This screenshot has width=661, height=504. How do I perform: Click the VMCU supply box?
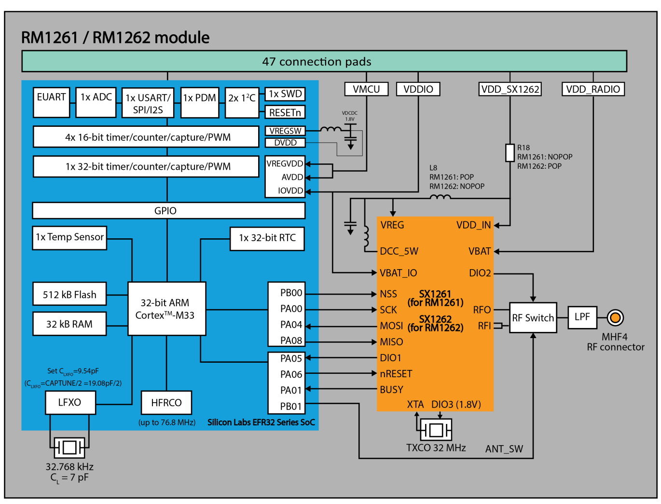coord(367,89)
